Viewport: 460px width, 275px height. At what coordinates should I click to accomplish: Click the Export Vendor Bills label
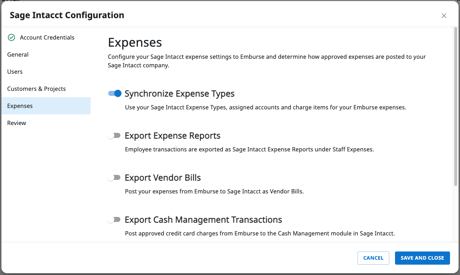click(x=163, y=178)
